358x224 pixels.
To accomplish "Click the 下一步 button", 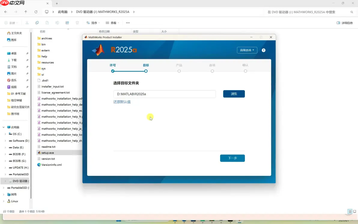I will (x=232, y=158).
